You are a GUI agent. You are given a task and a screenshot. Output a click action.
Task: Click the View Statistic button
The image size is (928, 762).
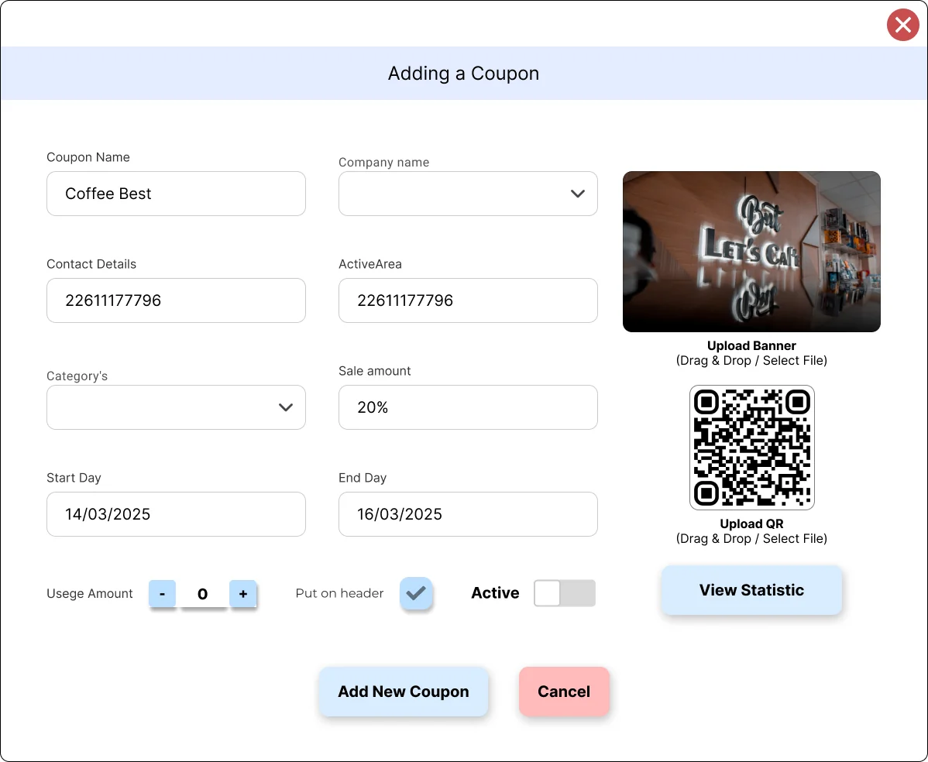[751, 590]
